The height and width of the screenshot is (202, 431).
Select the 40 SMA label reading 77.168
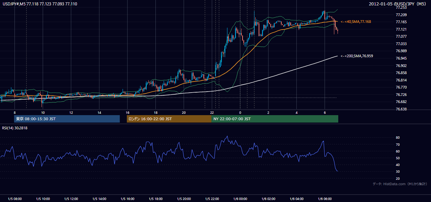pos(356,22)
